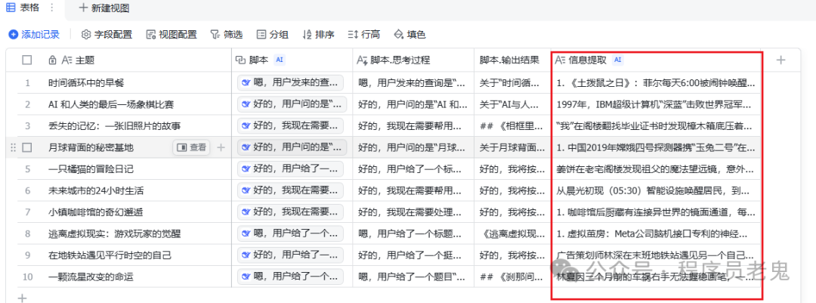
Task: Select 信息提取 cell starting 姜饼在老宅阁楼
Action: [655, 169]
